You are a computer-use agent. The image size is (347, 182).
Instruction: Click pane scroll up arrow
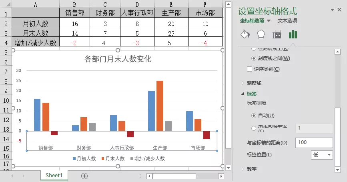337,52
